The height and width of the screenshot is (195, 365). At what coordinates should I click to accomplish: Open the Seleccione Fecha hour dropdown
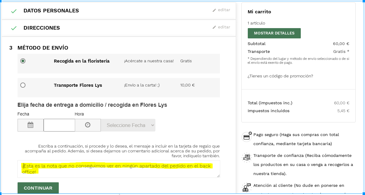click(x=128, y=125)
